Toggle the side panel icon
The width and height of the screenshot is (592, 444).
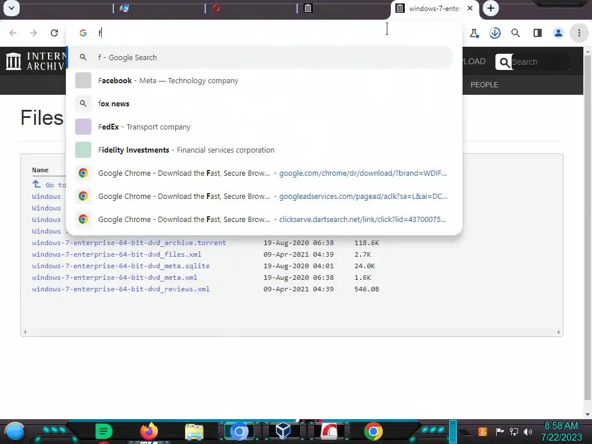538,33
